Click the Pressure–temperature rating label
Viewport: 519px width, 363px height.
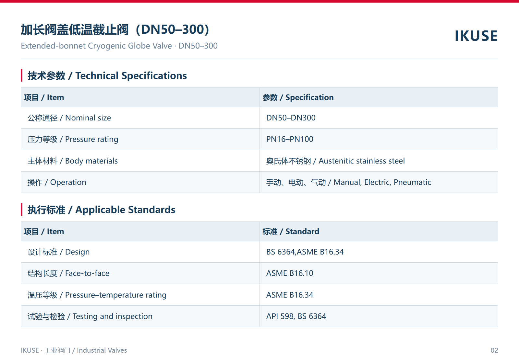pyautogui.click(x=97, y=295)
